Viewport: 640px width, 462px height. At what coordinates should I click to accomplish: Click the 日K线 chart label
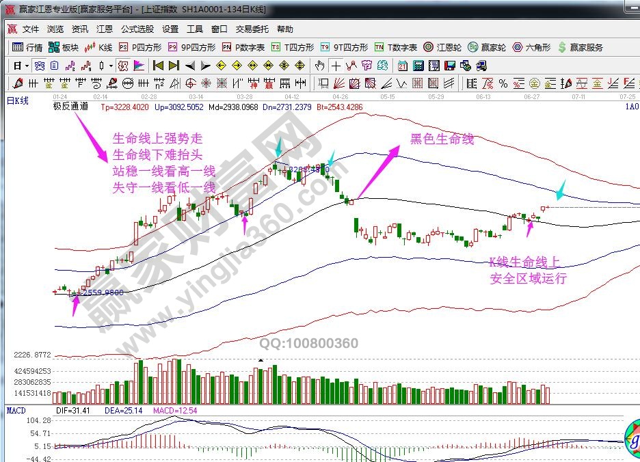[x=18, y=101]
